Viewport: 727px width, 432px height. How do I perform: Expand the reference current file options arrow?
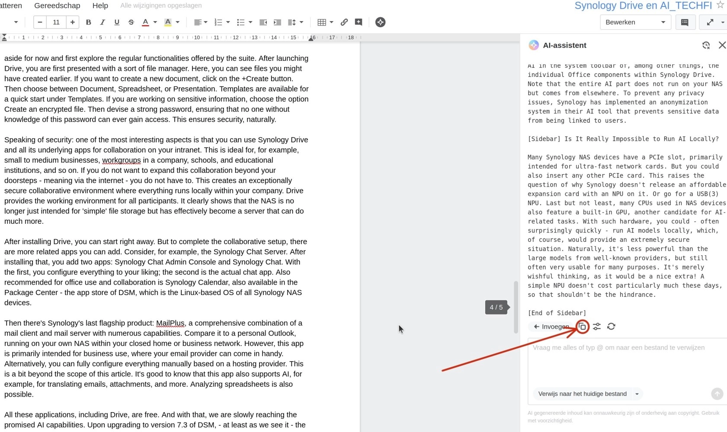637,394
